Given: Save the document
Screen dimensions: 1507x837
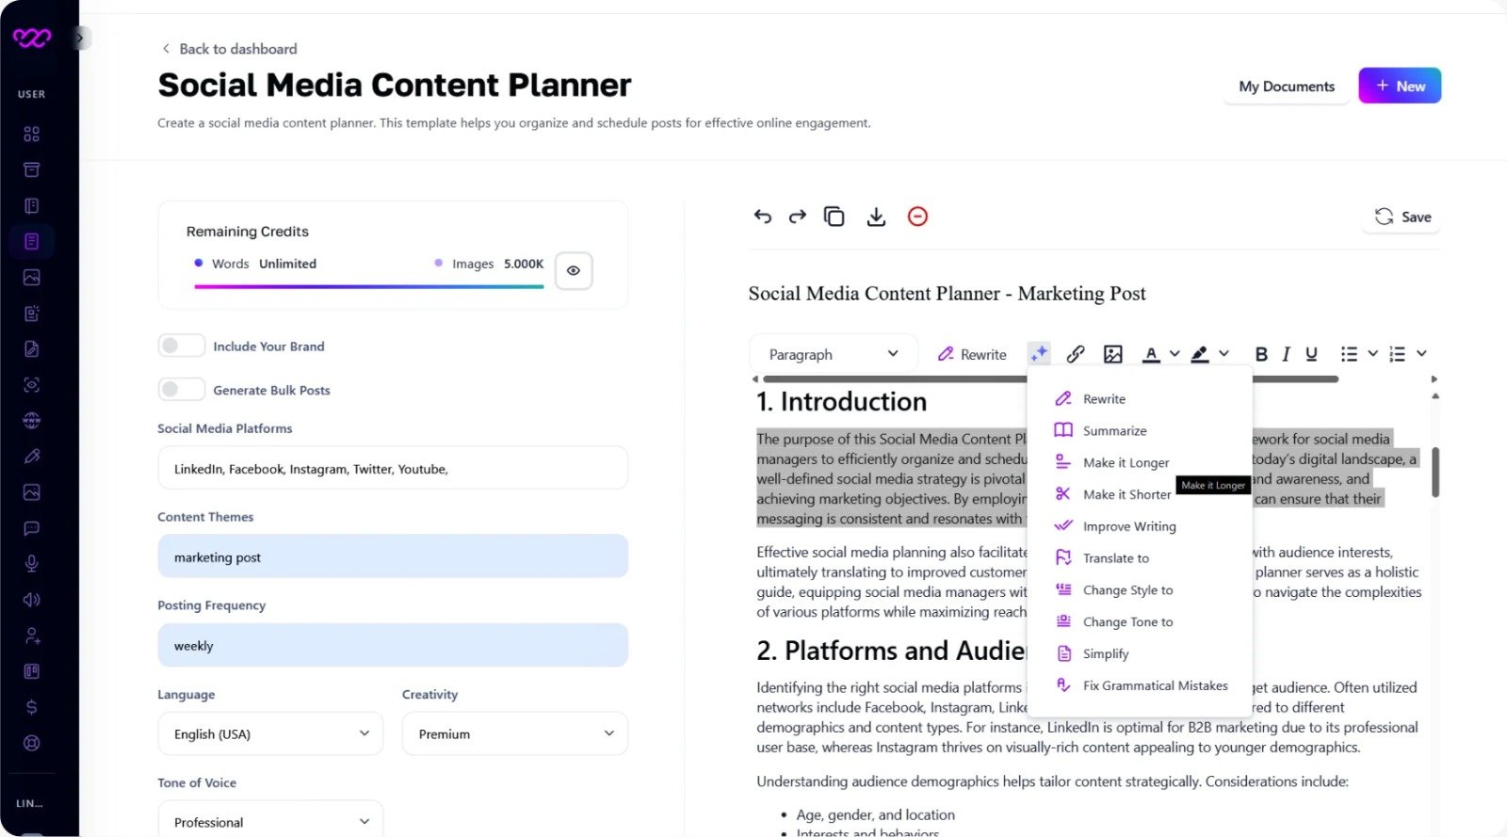Looking at the screenshot, I should click(1402, 217).
